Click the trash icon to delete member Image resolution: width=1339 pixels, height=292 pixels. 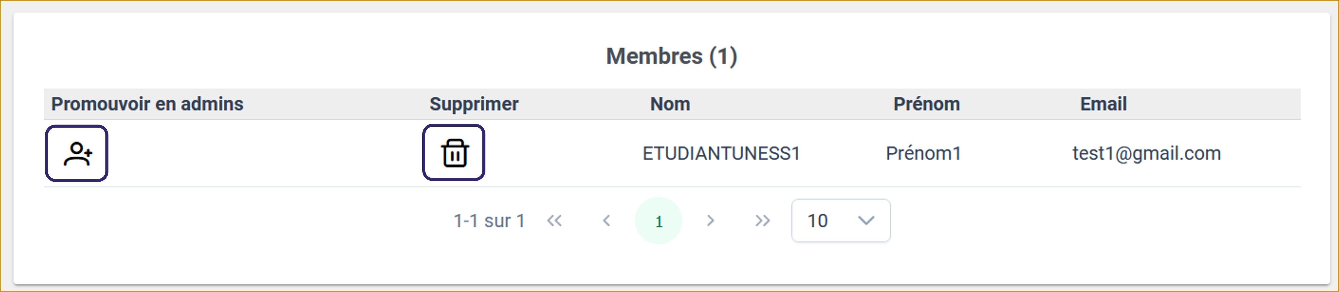pos(454,153)
